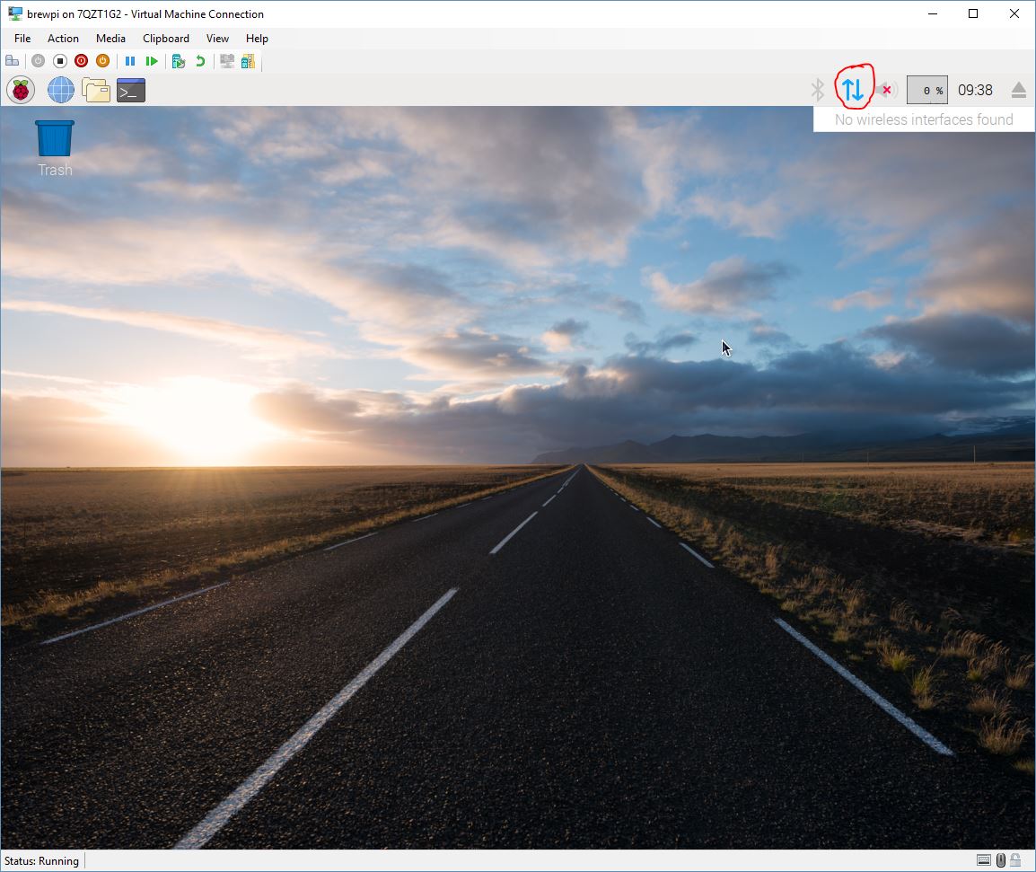Turn off the VM with the black stop icon
The width and height of the screenshot is (1036, 872).
[60, 61]
